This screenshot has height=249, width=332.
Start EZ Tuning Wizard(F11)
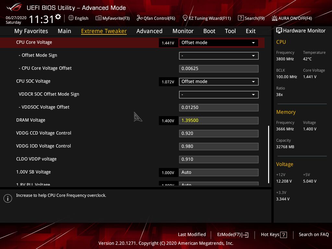pos(210,18)
